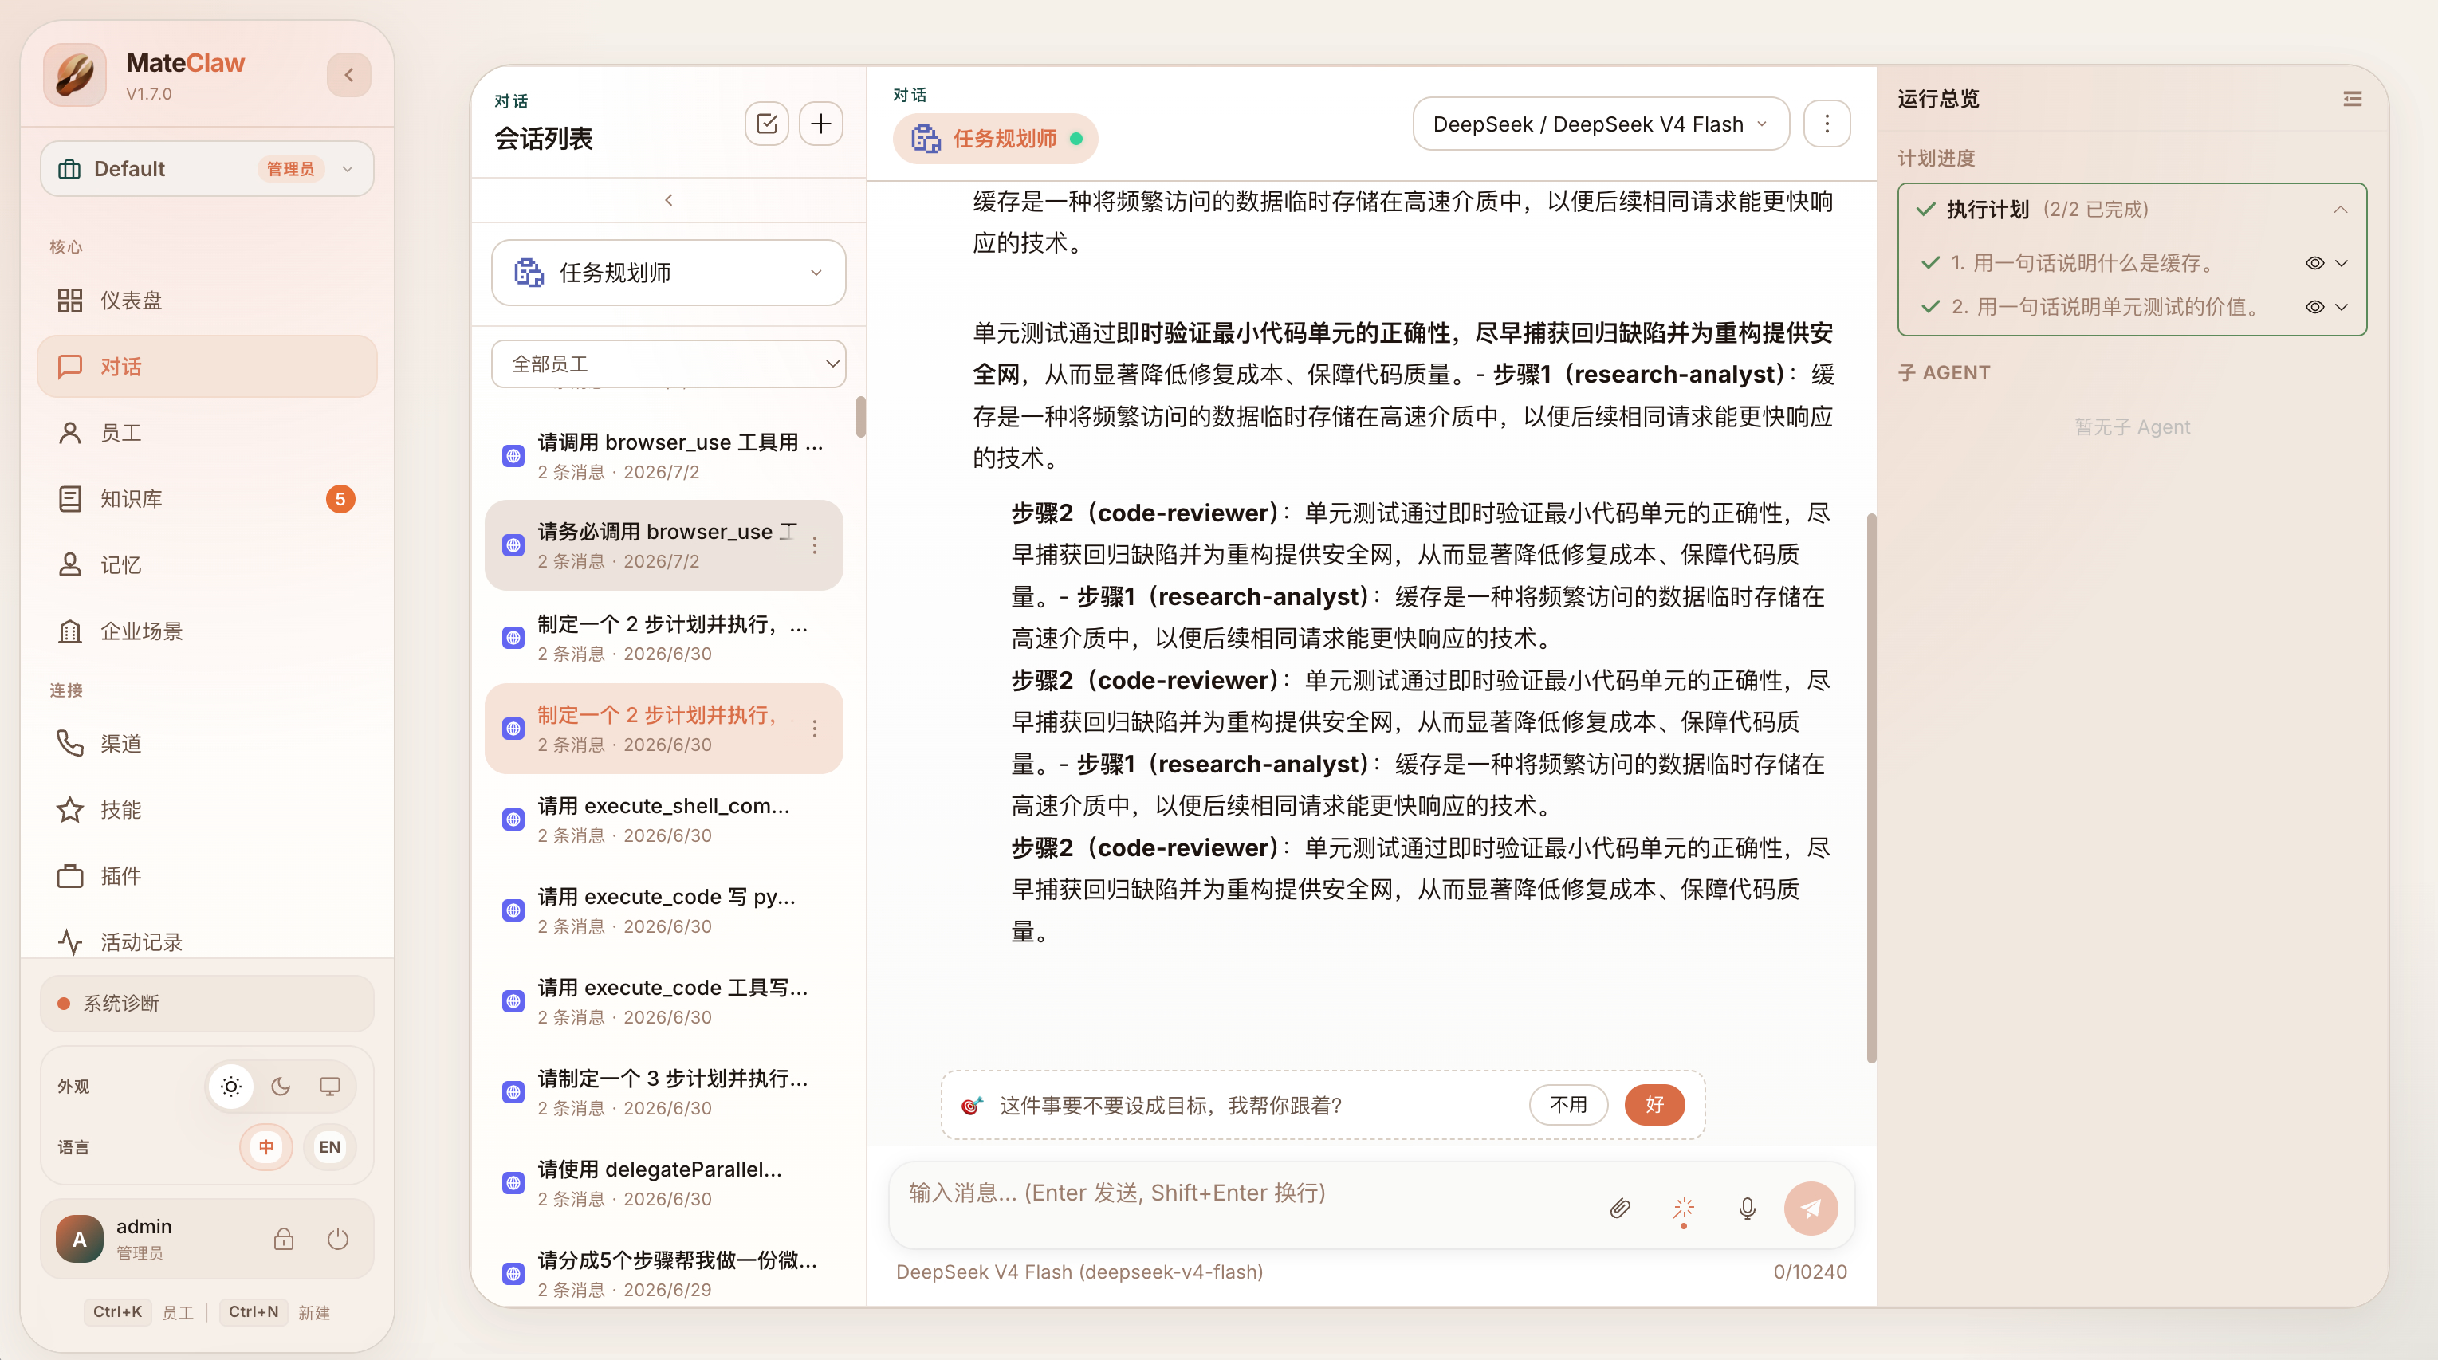This screenshot has height=1360, width=2438.
Task: Set language to 中 Chinese
Action: 266,1147
